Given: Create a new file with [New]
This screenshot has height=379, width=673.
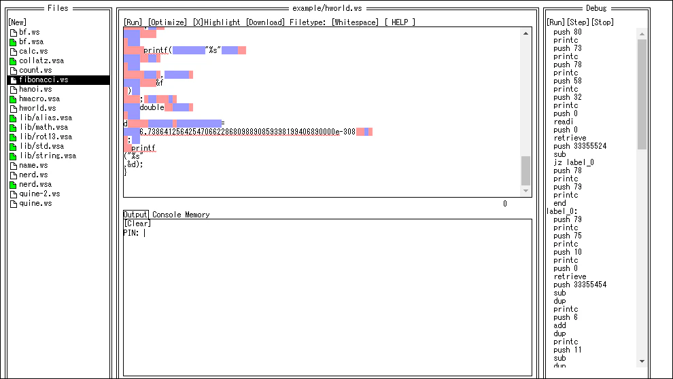Looking at the screenshot, I should [17, 22].
